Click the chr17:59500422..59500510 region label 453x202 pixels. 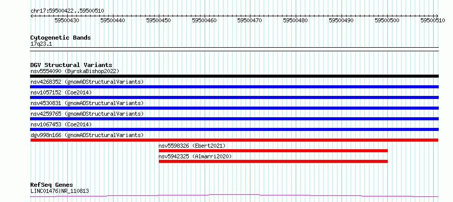(x=67, y=11)
